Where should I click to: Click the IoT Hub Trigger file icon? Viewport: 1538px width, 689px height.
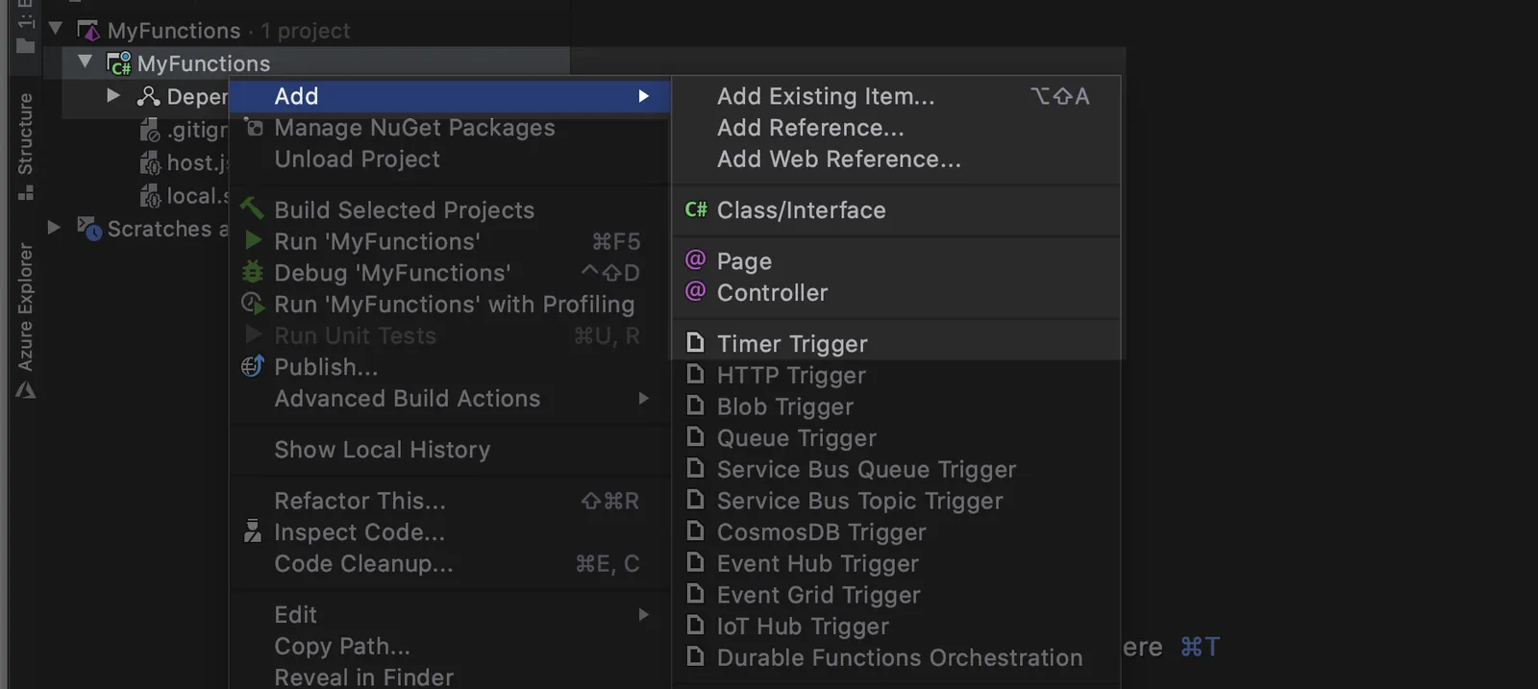point(695,625)
